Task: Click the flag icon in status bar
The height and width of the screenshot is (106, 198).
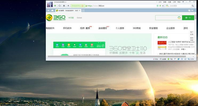Action: [x=175, y=59]
